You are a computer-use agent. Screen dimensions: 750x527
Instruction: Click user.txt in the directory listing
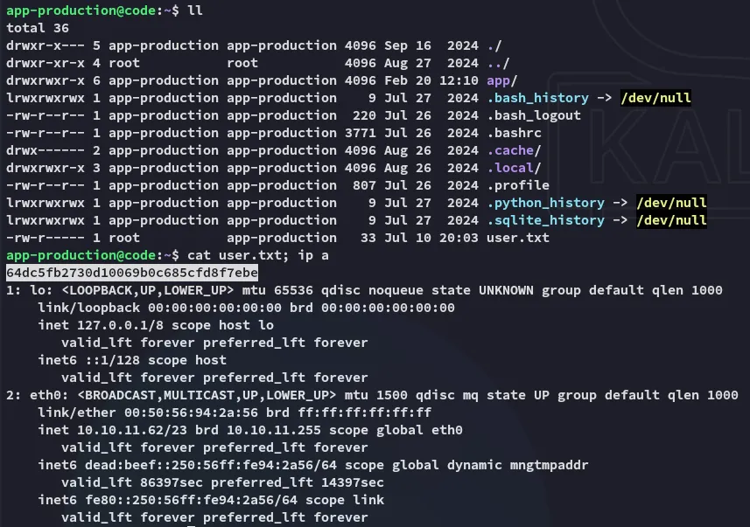point(518,238)
